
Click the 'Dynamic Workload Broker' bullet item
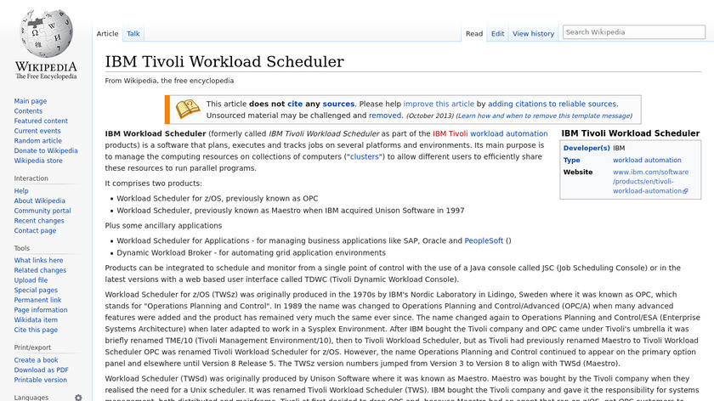pos(251,252)
